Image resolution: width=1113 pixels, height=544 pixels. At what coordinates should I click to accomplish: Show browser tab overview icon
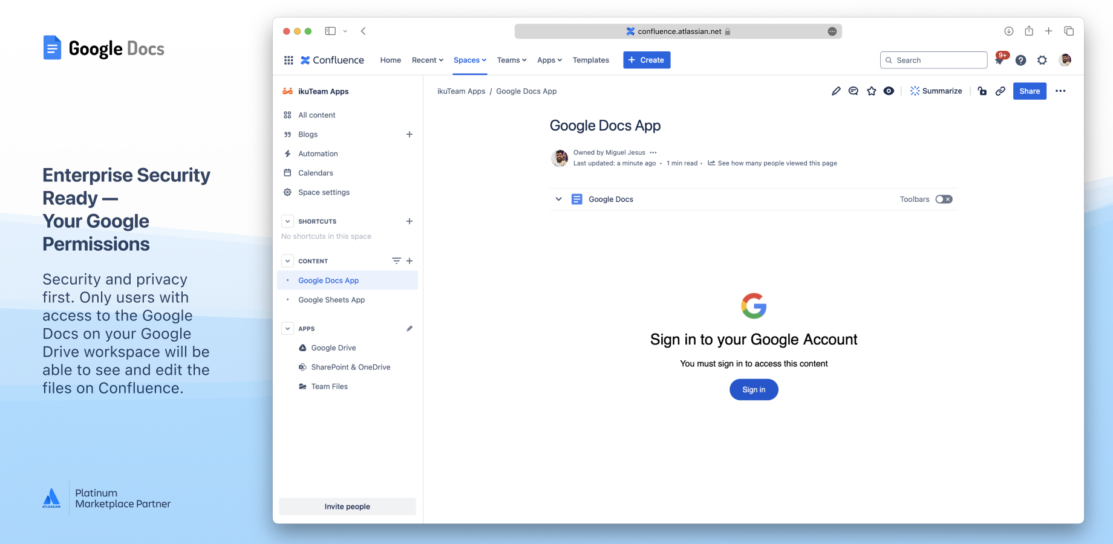click(x=1069, y=31)
